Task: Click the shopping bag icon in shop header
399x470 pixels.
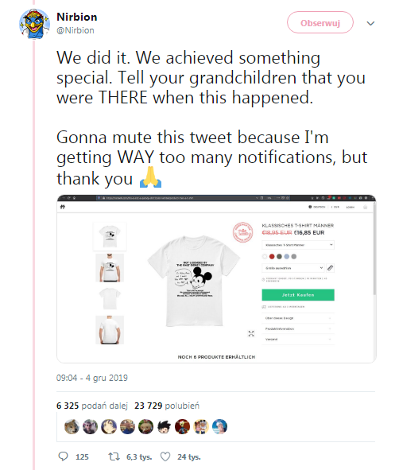Action: (x=365, y=207)
